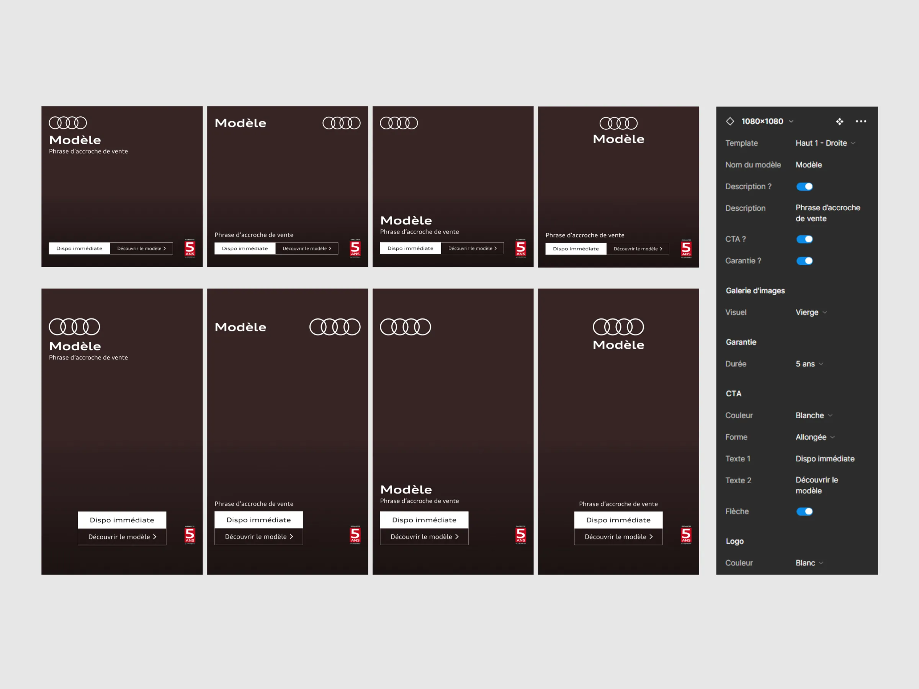Toggle off the Description ? switch
Image resolution: width=919 pixels, height=689 pixels.
[805, 186]
